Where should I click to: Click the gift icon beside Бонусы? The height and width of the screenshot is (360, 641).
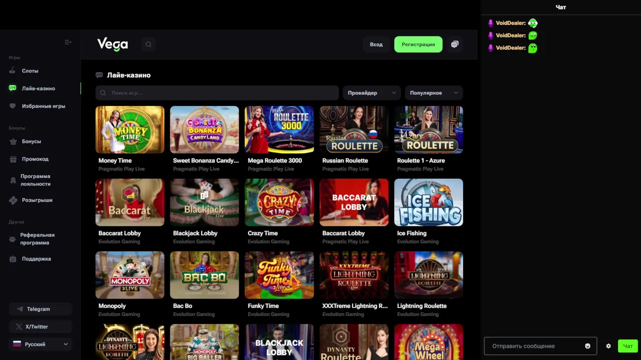pyautogui.click(x=13, y=141)
